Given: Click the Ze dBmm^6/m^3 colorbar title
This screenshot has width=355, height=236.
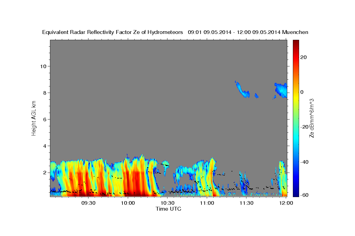Looking at the screenshot, I should tap(312, 118).
